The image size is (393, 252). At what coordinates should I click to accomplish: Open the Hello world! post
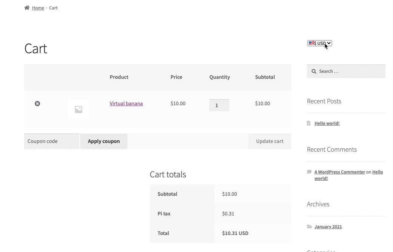327,123
